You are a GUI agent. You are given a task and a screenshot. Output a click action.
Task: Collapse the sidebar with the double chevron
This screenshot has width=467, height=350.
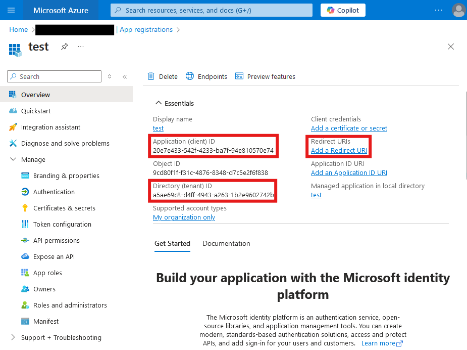pyautogui.click(x=125, y=77)
